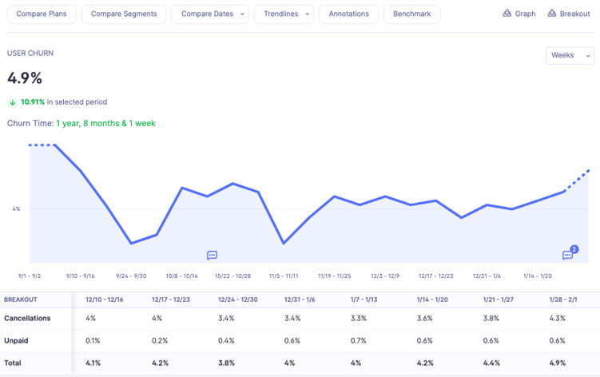Click the Cancellations 3.3% cell
This screenshot has height=377, width=600.
click(x=359, y=319)
